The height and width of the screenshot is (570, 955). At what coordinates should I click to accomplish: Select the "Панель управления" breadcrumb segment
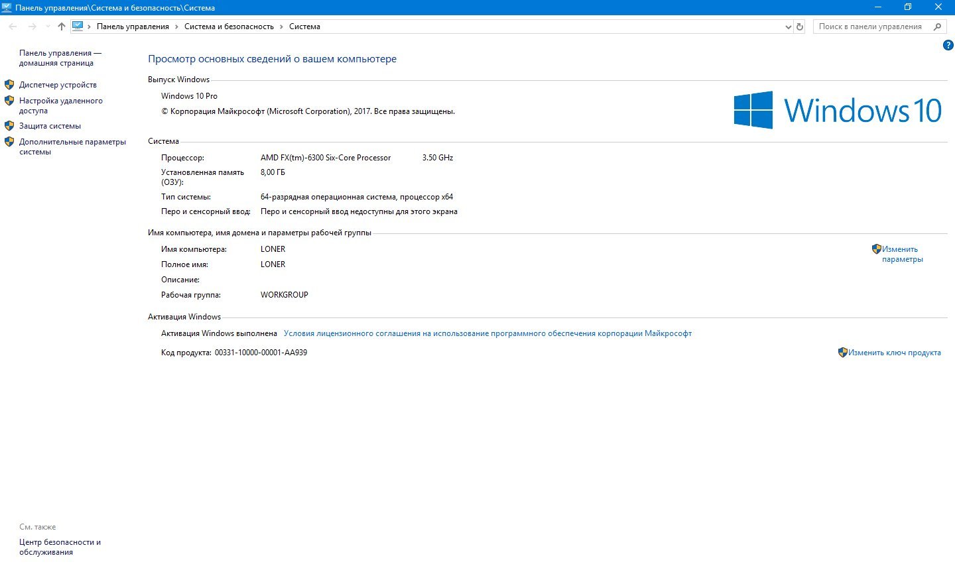(133, 27)
